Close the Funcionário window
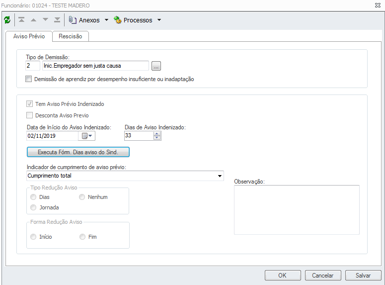The height and width of the screenshot is (285, 385). (x=378, y=5)
